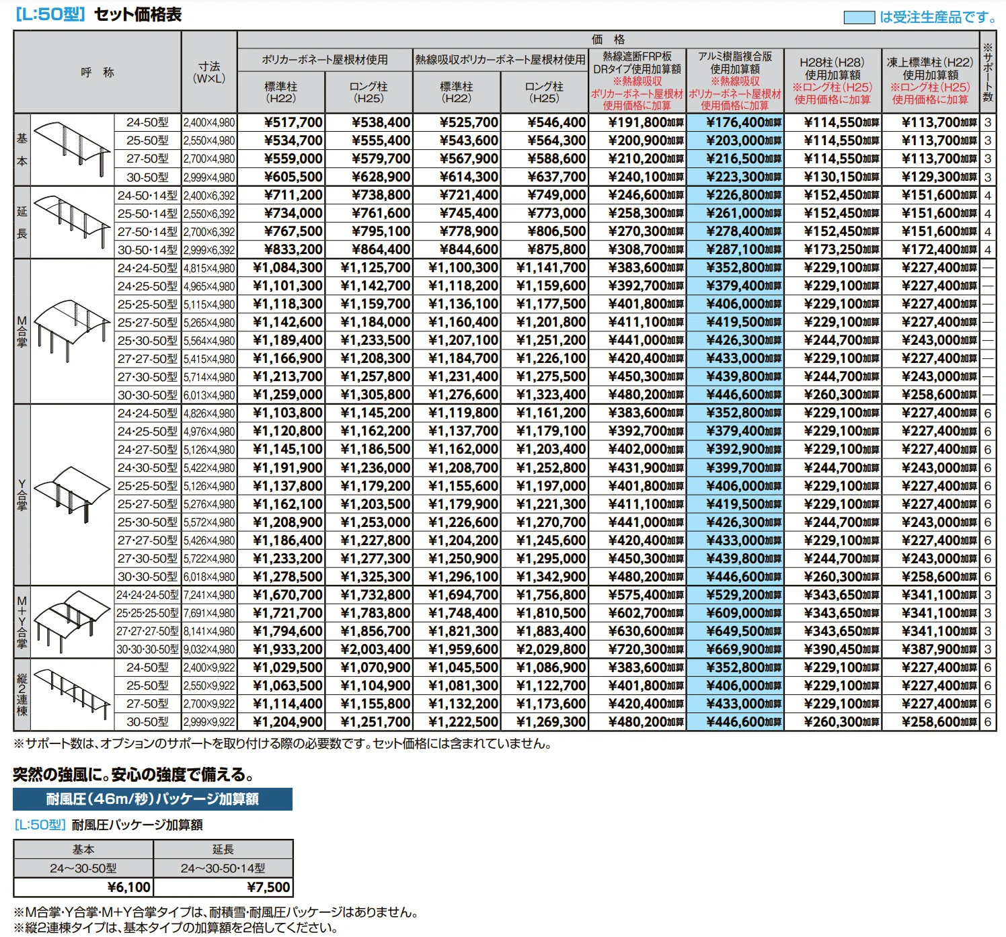Click the 2,400×4,980 dimension cell

(x=209, y=122)
